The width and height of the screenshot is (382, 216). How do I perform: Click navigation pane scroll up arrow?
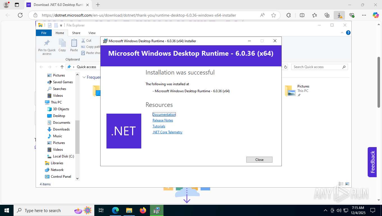pyautogui.click(x=78, y=75)
